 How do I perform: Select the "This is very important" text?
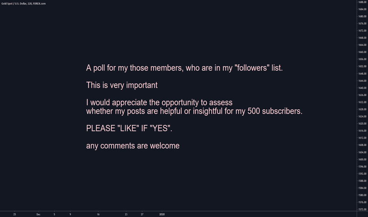(x=122, y=85)
